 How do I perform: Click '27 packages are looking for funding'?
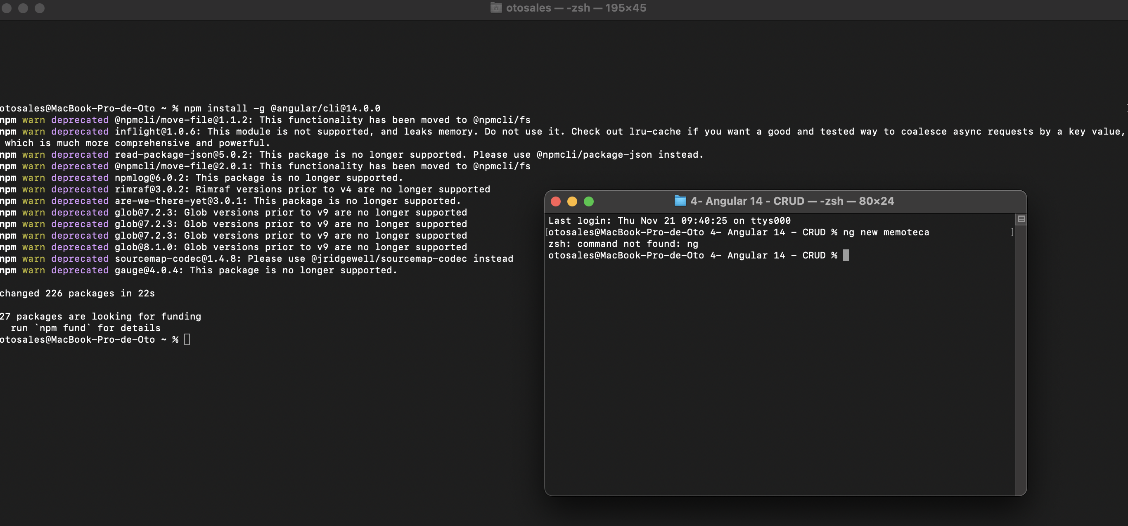tap(101, 316)
